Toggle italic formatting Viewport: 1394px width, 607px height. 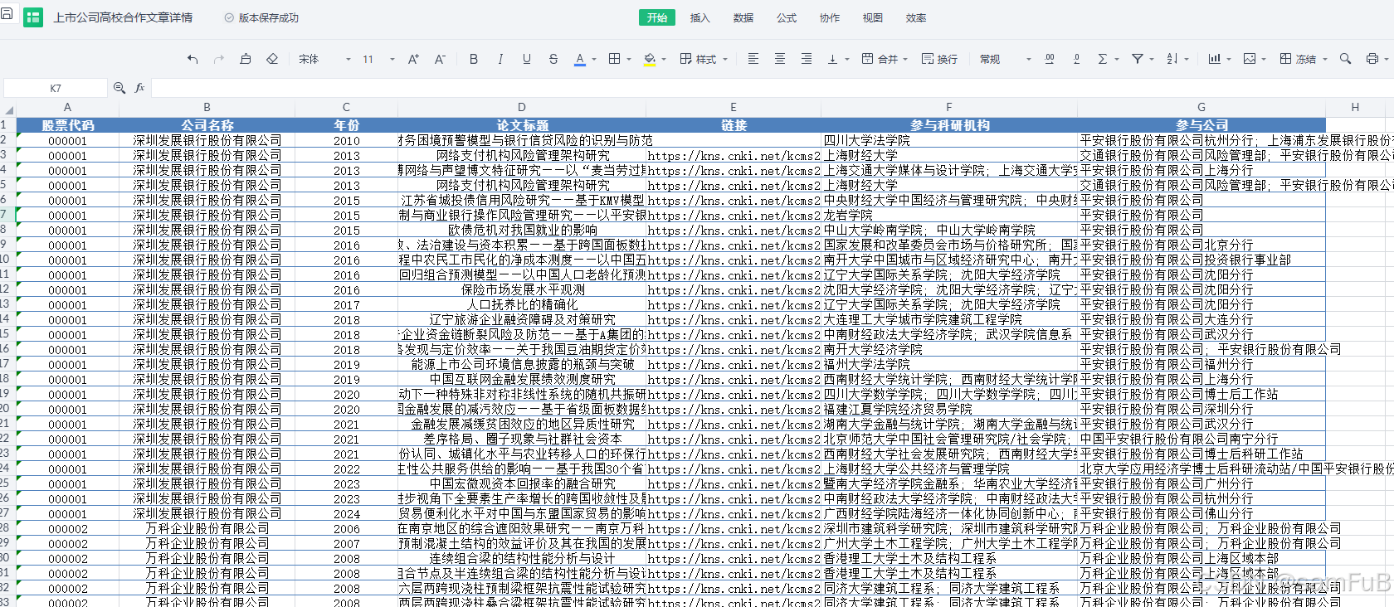[500, 59]
